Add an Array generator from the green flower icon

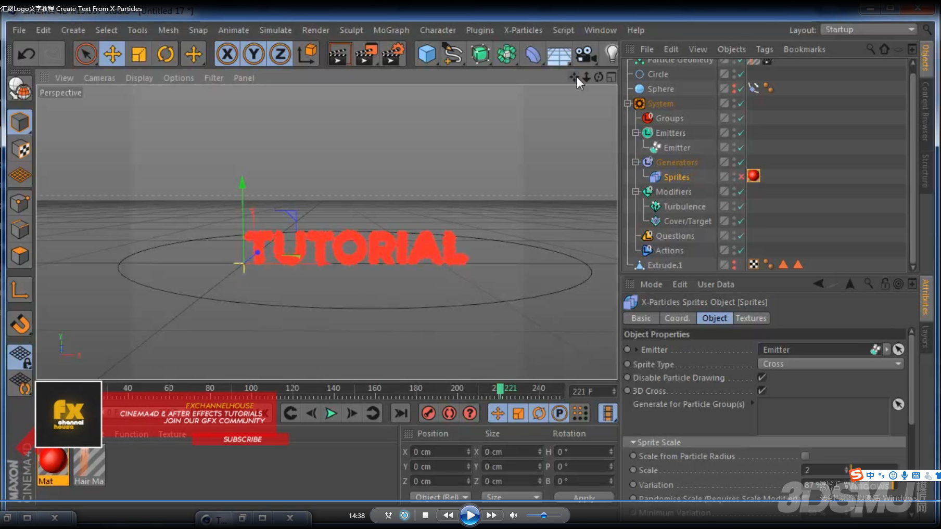coord(506,54)
